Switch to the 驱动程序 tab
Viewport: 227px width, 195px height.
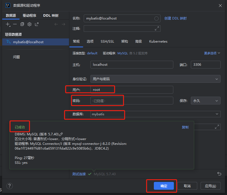29,16
